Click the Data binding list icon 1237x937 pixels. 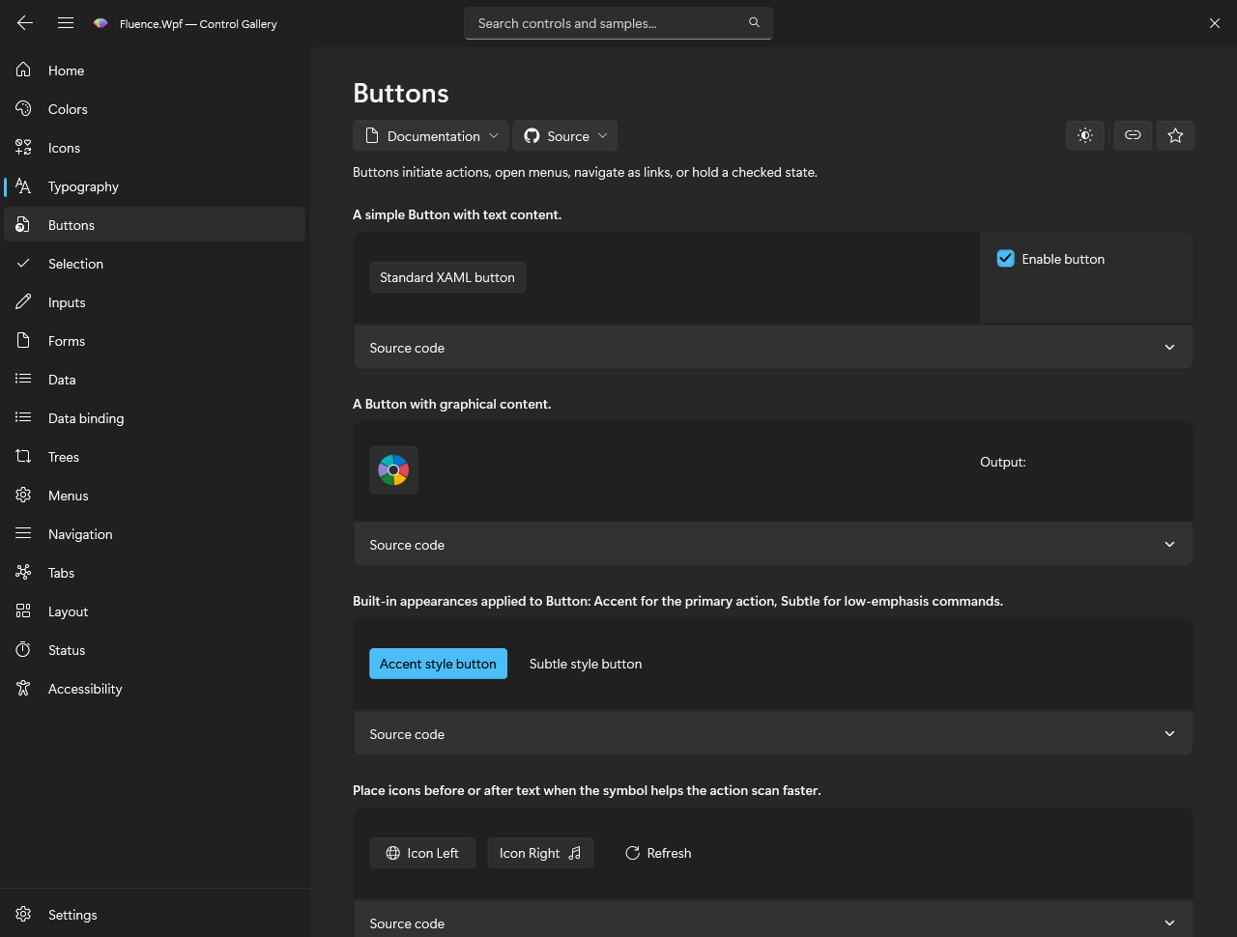23,417
